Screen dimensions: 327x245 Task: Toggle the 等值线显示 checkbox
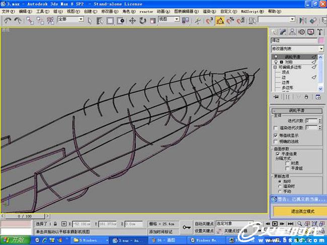click(x=276, y=136)
